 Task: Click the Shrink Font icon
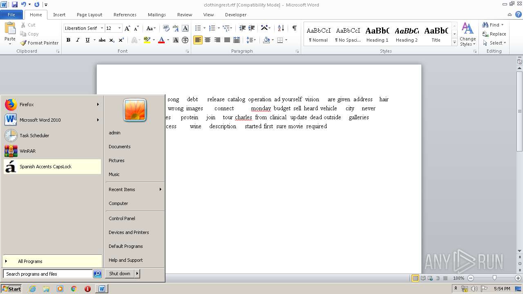click(136, 28)
